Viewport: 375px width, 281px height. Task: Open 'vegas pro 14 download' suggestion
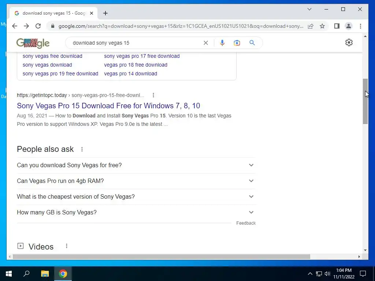(131, 74)
